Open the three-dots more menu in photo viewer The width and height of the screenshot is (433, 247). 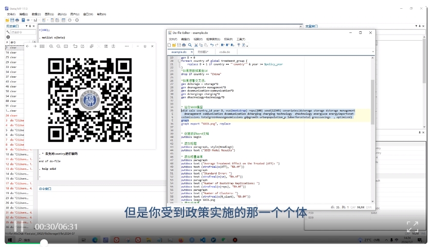point(127,46)
